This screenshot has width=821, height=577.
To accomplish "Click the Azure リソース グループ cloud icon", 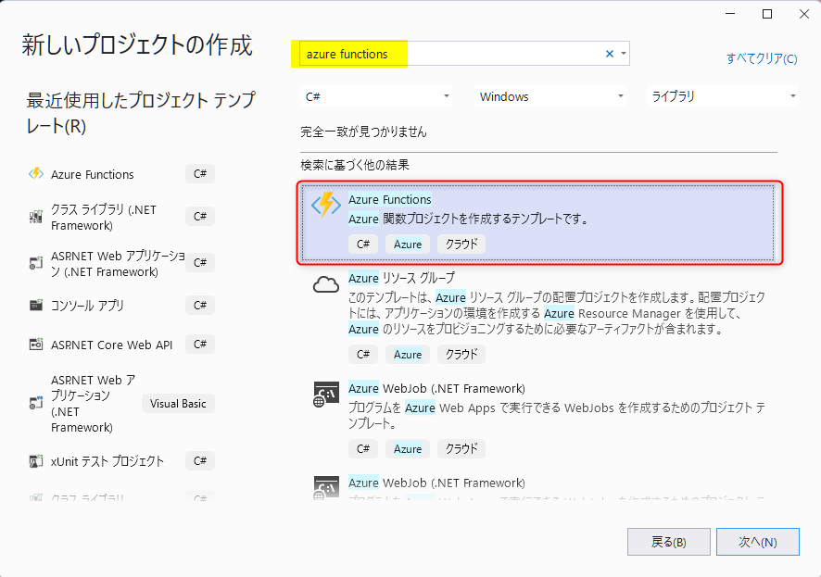I will 325,284.
